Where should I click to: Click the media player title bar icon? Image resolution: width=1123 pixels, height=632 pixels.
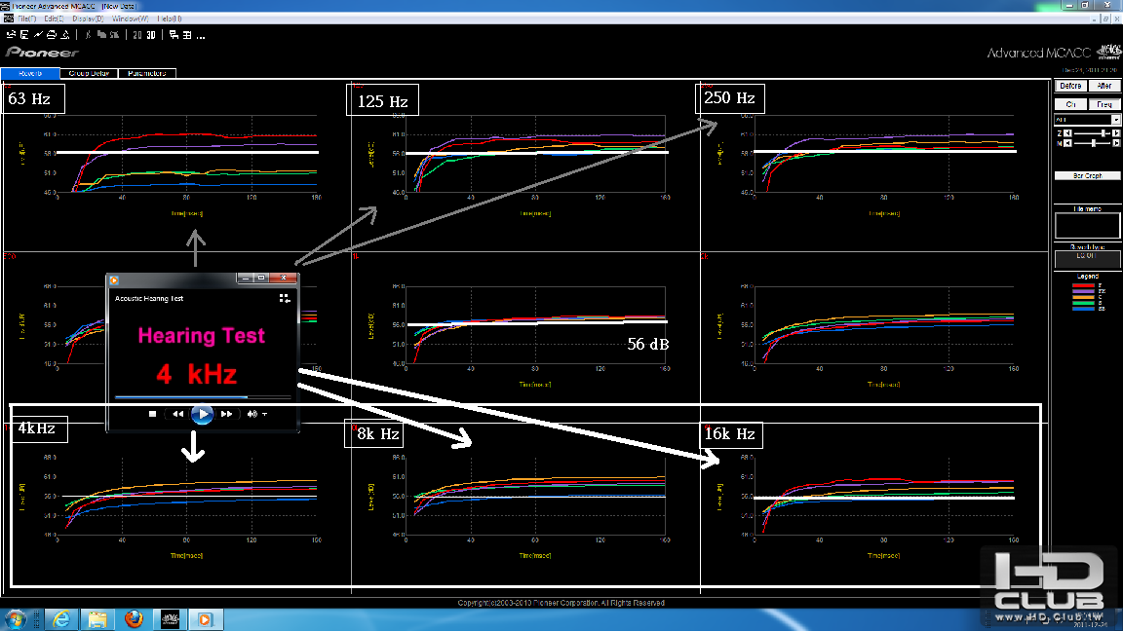point(114,279)
